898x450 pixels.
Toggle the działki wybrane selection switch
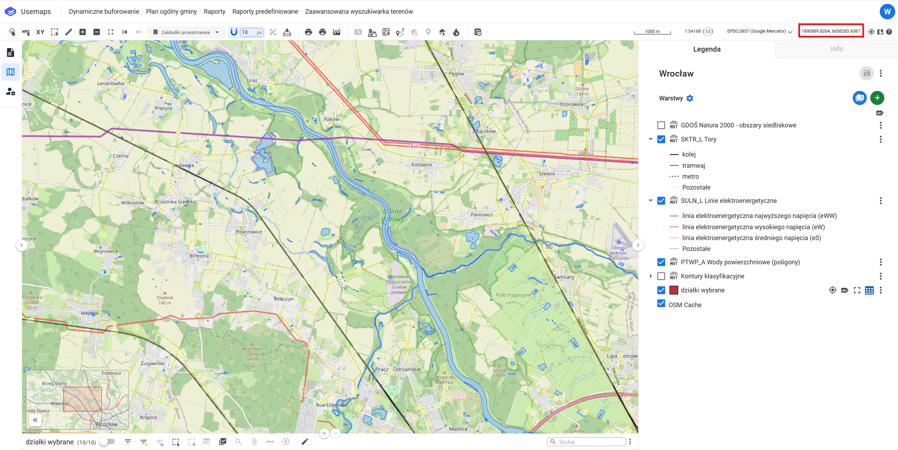107,442
